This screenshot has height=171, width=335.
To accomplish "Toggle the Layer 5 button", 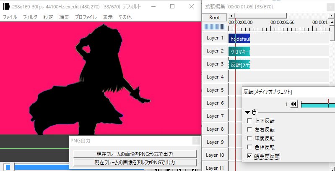I will [x=215, y=90].
